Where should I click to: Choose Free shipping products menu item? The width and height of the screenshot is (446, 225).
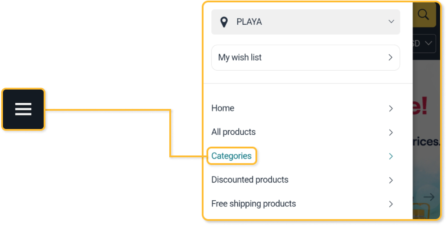click(253, 204)
